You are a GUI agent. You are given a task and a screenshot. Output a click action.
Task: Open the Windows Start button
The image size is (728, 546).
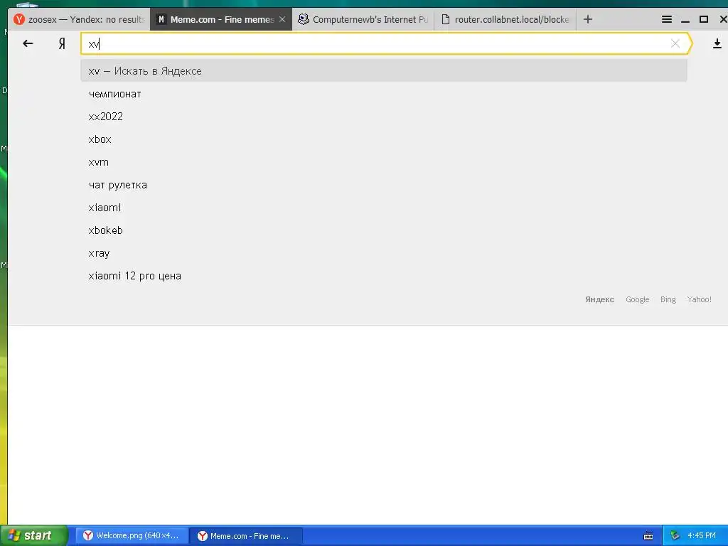(33, 535)
